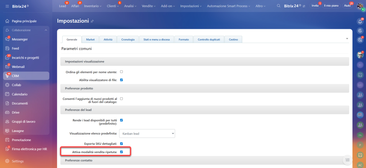
Task: Enable adding products outside the catalog
Action: pos(121,98)
